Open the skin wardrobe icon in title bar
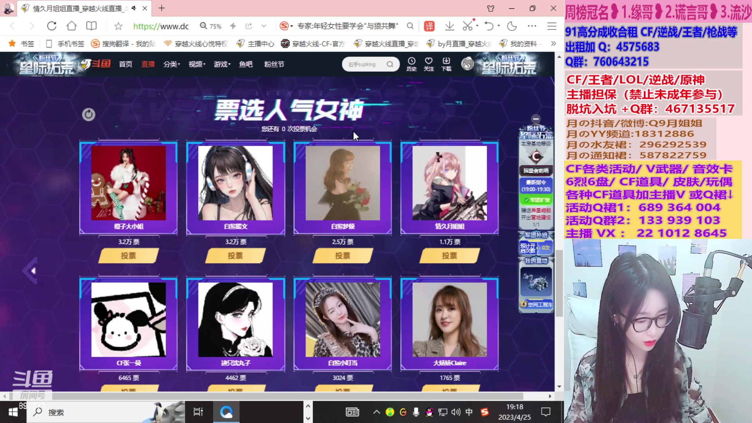 tap(491, 8)
